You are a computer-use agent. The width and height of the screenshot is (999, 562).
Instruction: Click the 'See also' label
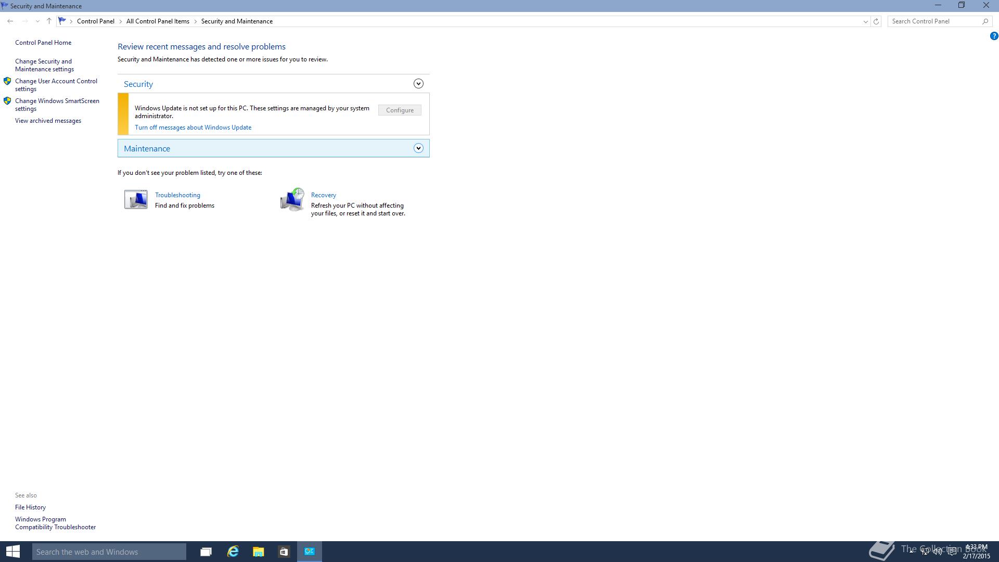pyautogui.click(x=26, y=495)
